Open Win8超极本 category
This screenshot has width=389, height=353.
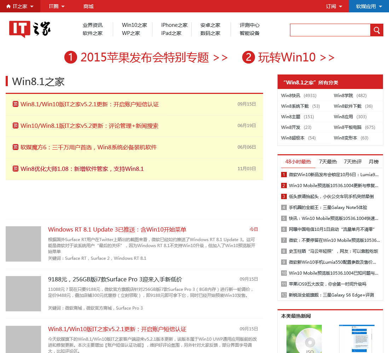coord(293,138)
